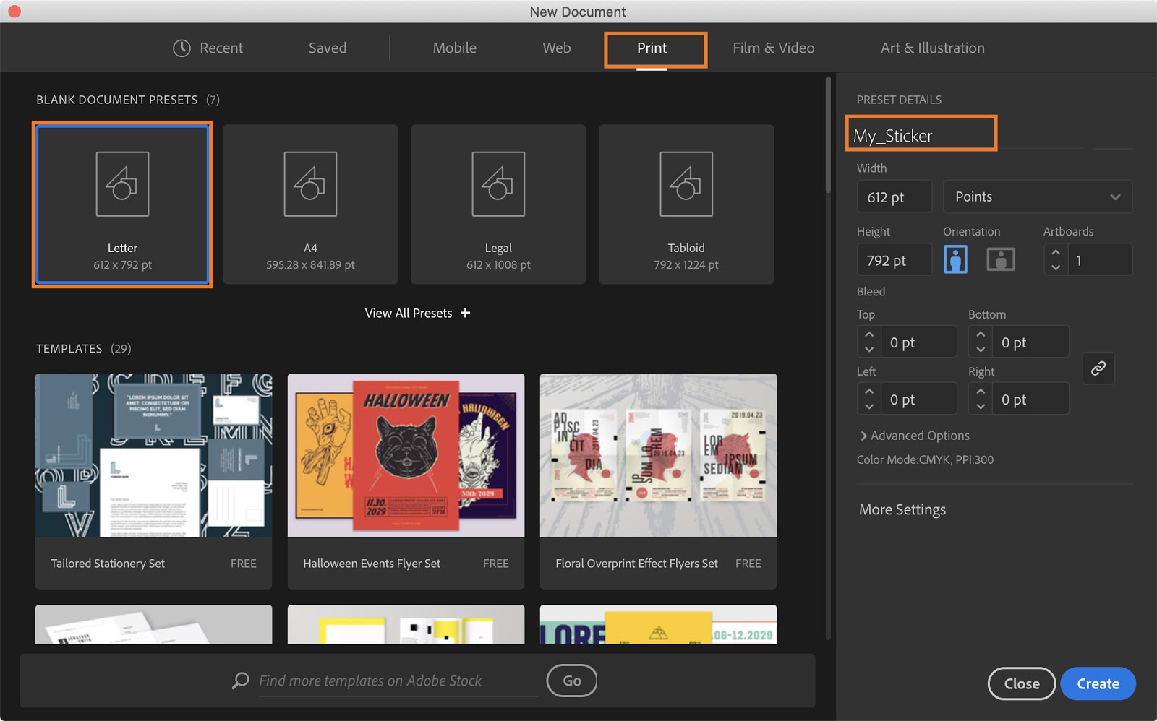Click View All Presets
This screenshot has height=721, width=1157.
417,313
